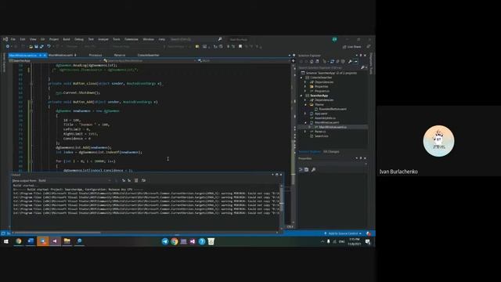This screenshot has height=282, width=501.
Task: Open Telegram icon in centered taskbar
Action: (x=165, y=241)
